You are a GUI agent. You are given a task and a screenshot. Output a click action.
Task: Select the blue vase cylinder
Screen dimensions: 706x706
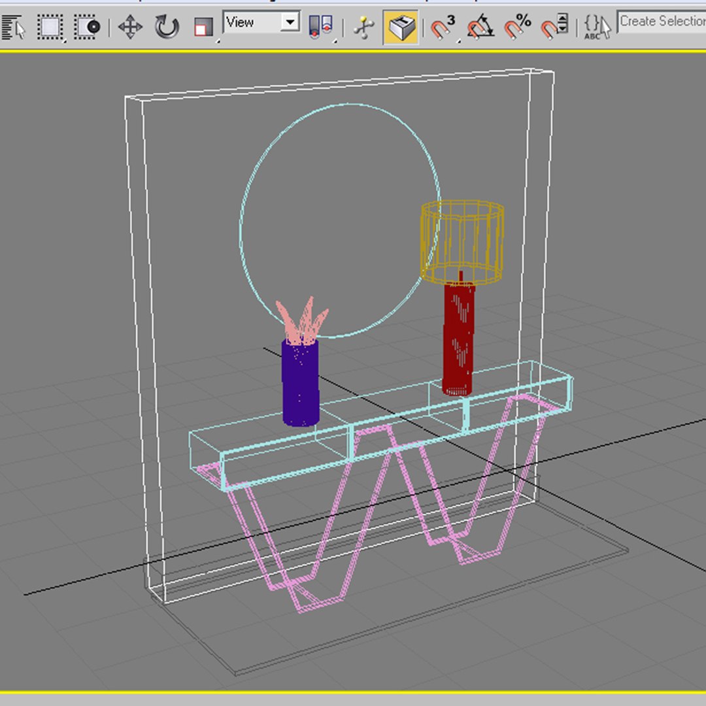point(300,382)
